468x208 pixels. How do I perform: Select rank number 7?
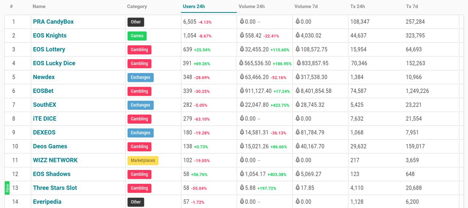click(x=14, y=105)
